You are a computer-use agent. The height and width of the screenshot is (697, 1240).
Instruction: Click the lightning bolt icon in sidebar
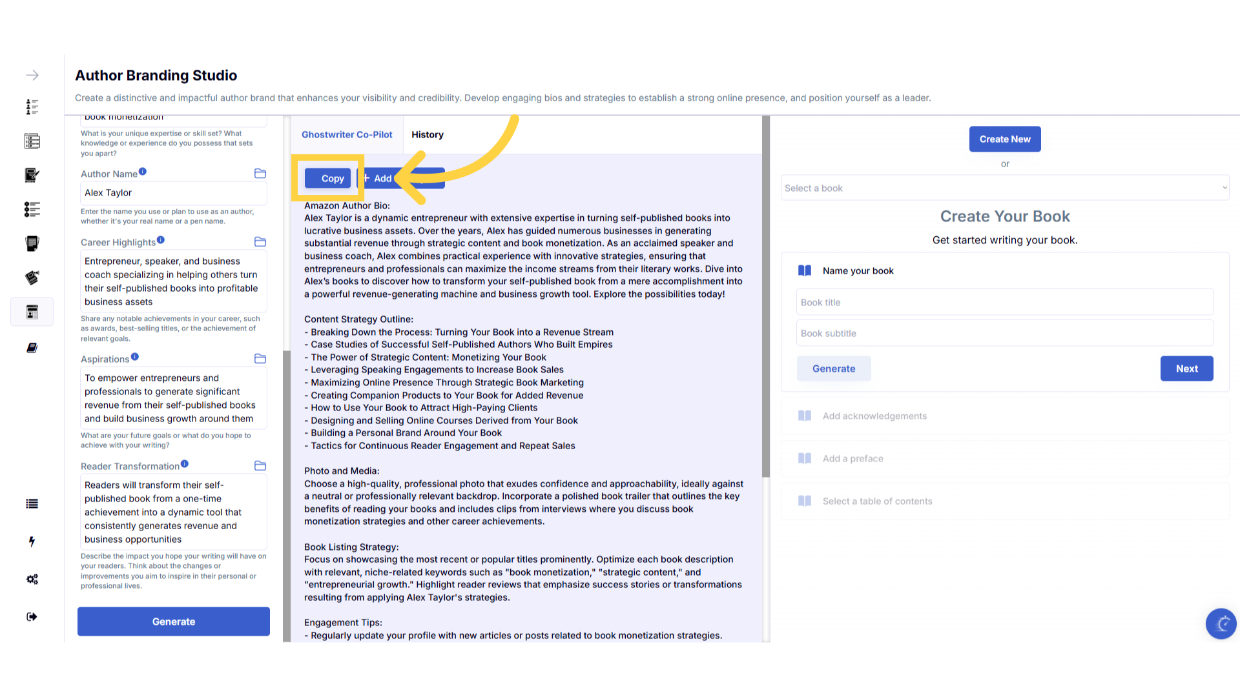tap(32, 541)
